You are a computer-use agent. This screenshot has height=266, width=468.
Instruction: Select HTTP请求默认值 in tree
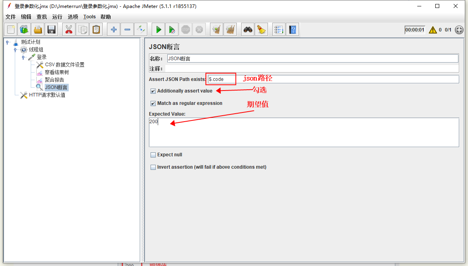point(47,95)
